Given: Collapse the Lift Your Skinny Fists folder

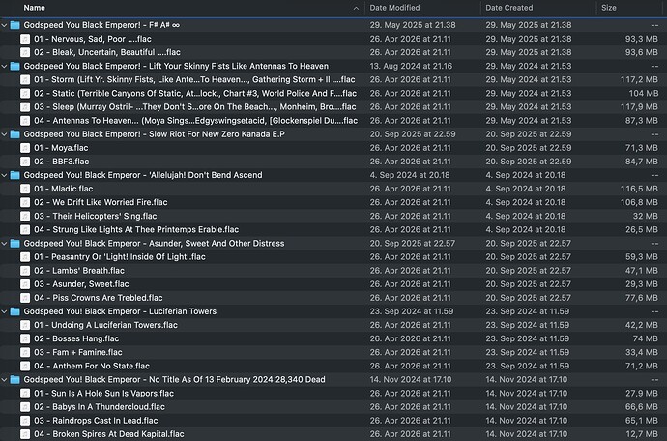Looking at the screenshot, I should tap(4, 67).
